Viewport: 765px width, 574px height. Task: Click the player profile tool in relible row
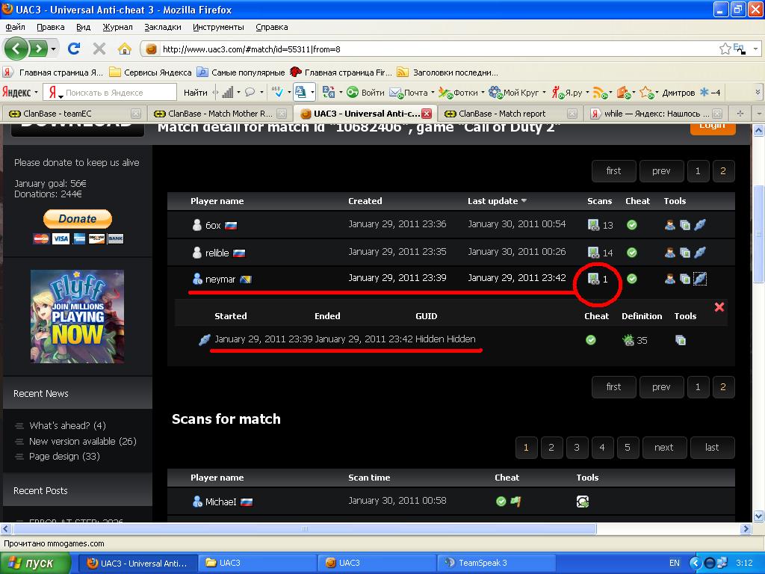click(x=670, y=253)
